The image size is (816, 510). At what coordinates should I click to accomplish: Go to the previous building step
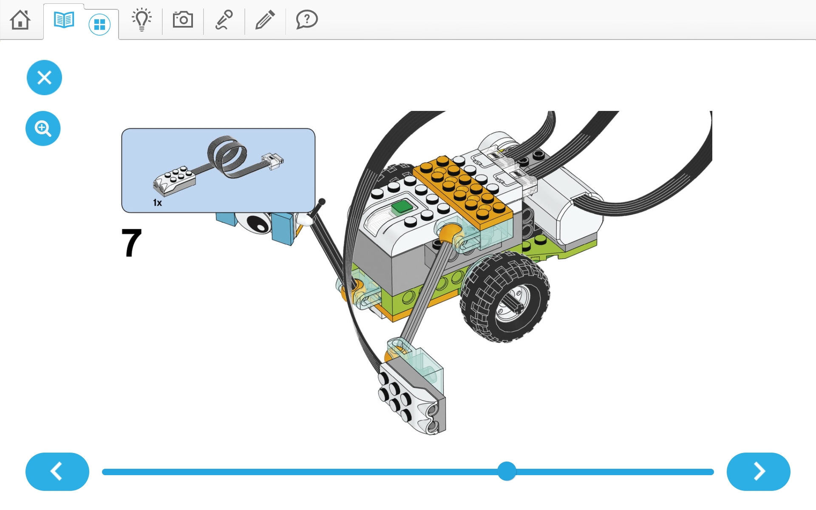coord(57,471)
